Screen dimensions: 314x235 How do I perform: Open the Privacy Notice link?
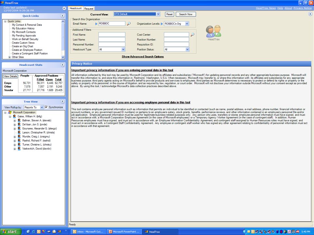[x=302, y=8]
